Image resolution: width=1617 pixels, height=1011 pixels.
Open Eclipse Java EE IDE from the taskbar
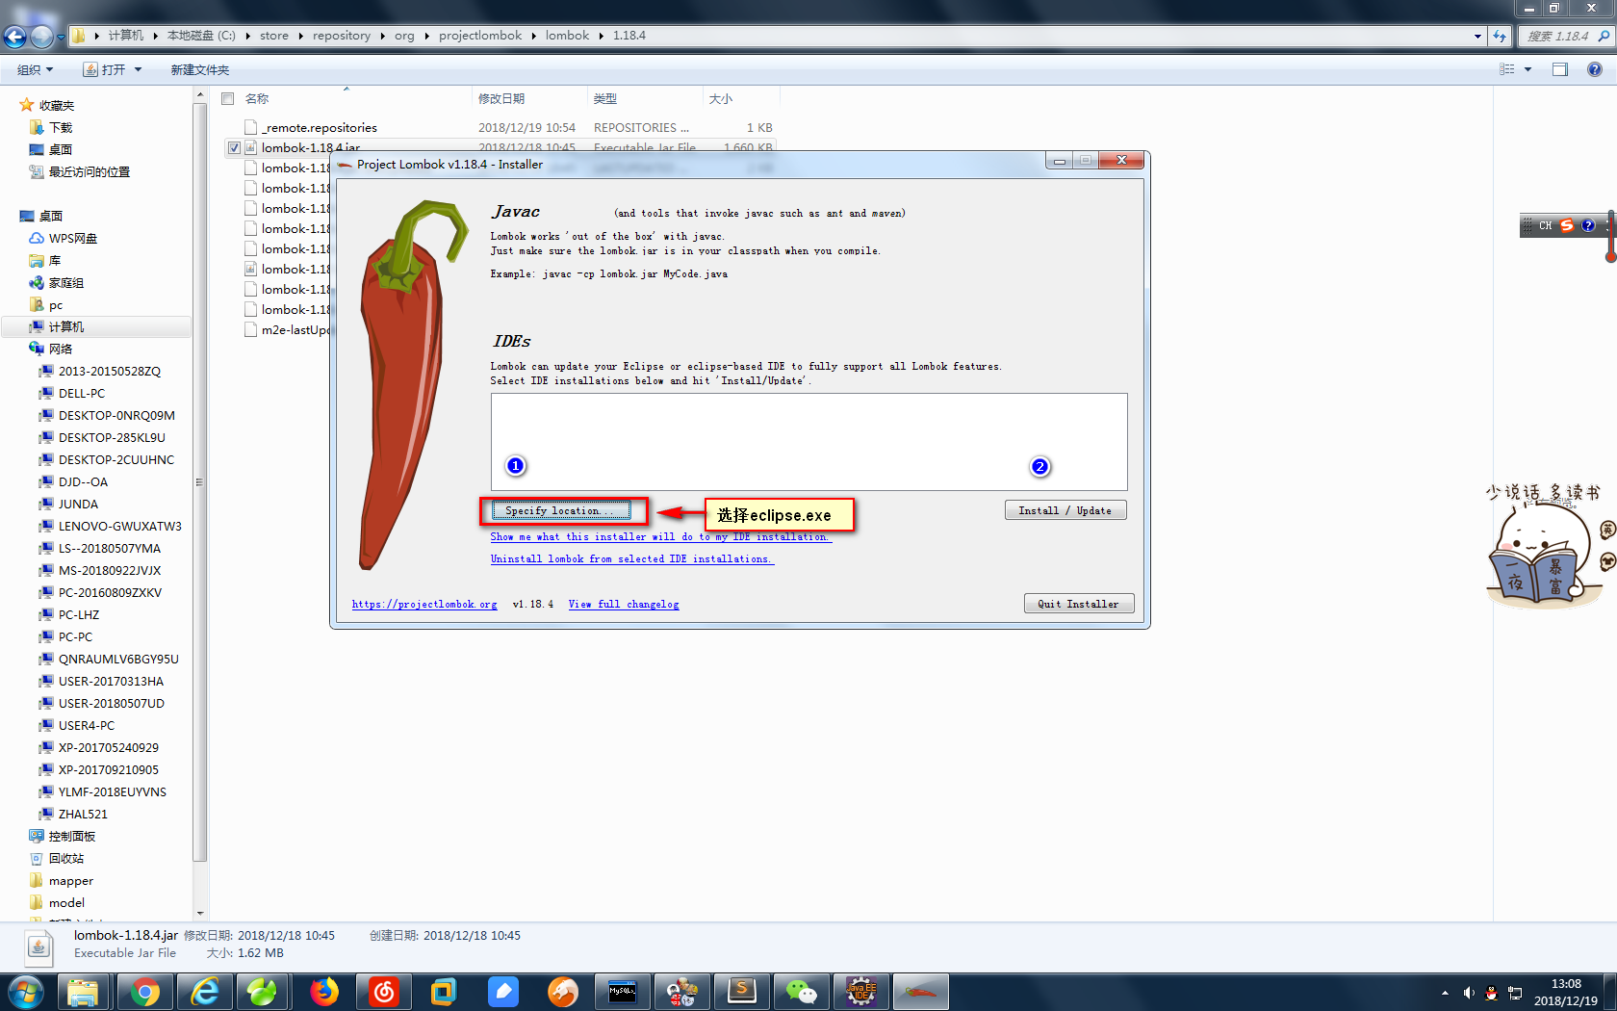pyautogui.click(x=861, y=991)
